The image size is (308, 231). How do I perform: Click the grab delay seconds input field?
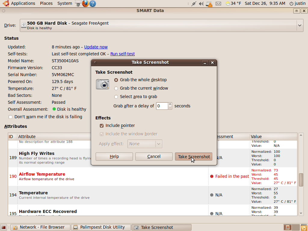pos(162,106)
